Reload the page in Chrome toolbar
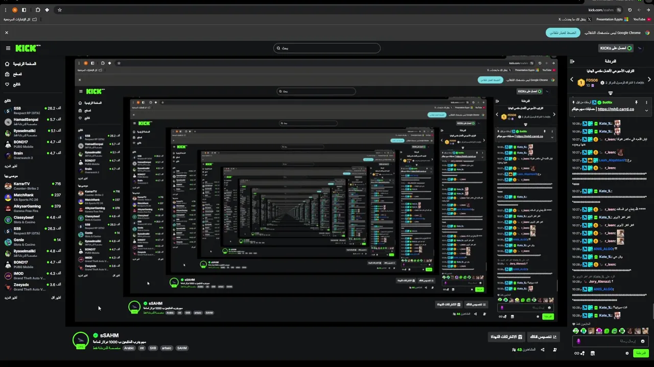 tap(630, 10)
